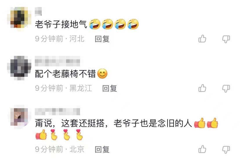
Task: Reply (回复) to the 北京 commenter
Action: (x=102, y=149)
